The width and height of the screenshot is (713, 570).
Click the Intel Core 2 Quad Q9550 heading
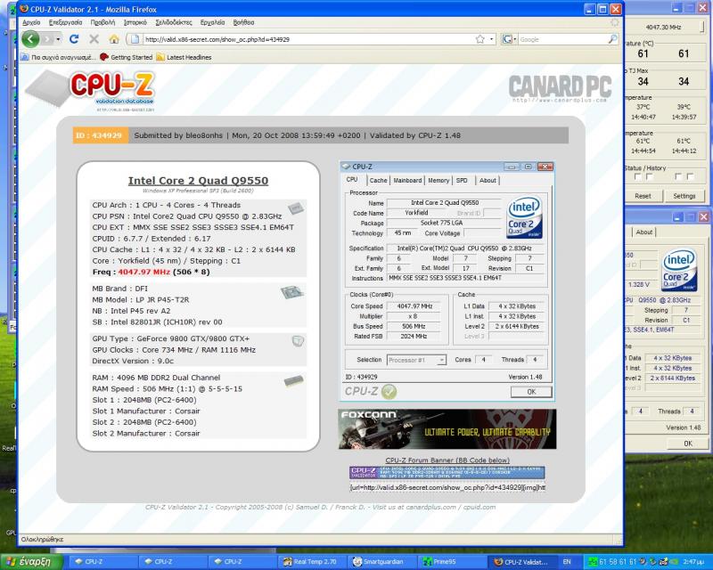click(x=198, y=181)
